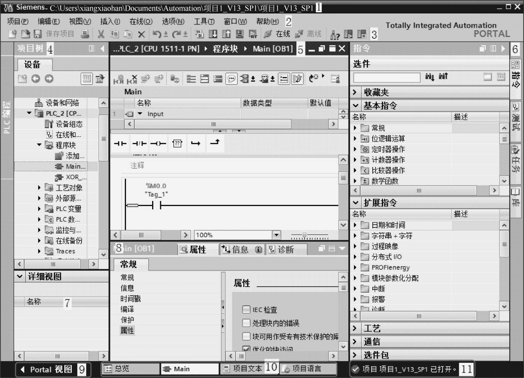Viewport: 524px width, 378px height.
Task: Insert an output coil instruction
Action: [x=158, y=144]
